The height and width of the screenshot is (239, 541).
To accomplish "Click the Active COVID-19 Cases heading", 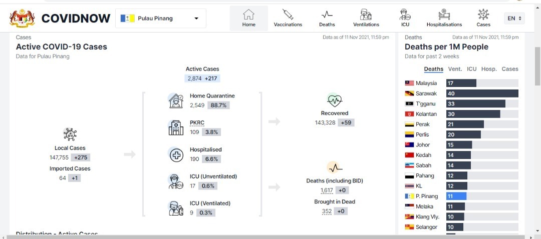I will tap(62, 47).
